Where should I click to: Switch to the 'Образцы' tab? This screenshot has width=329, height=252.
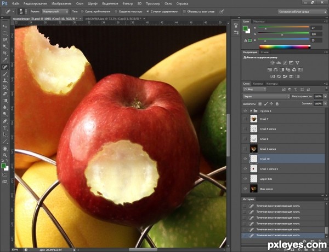point(258,21)
